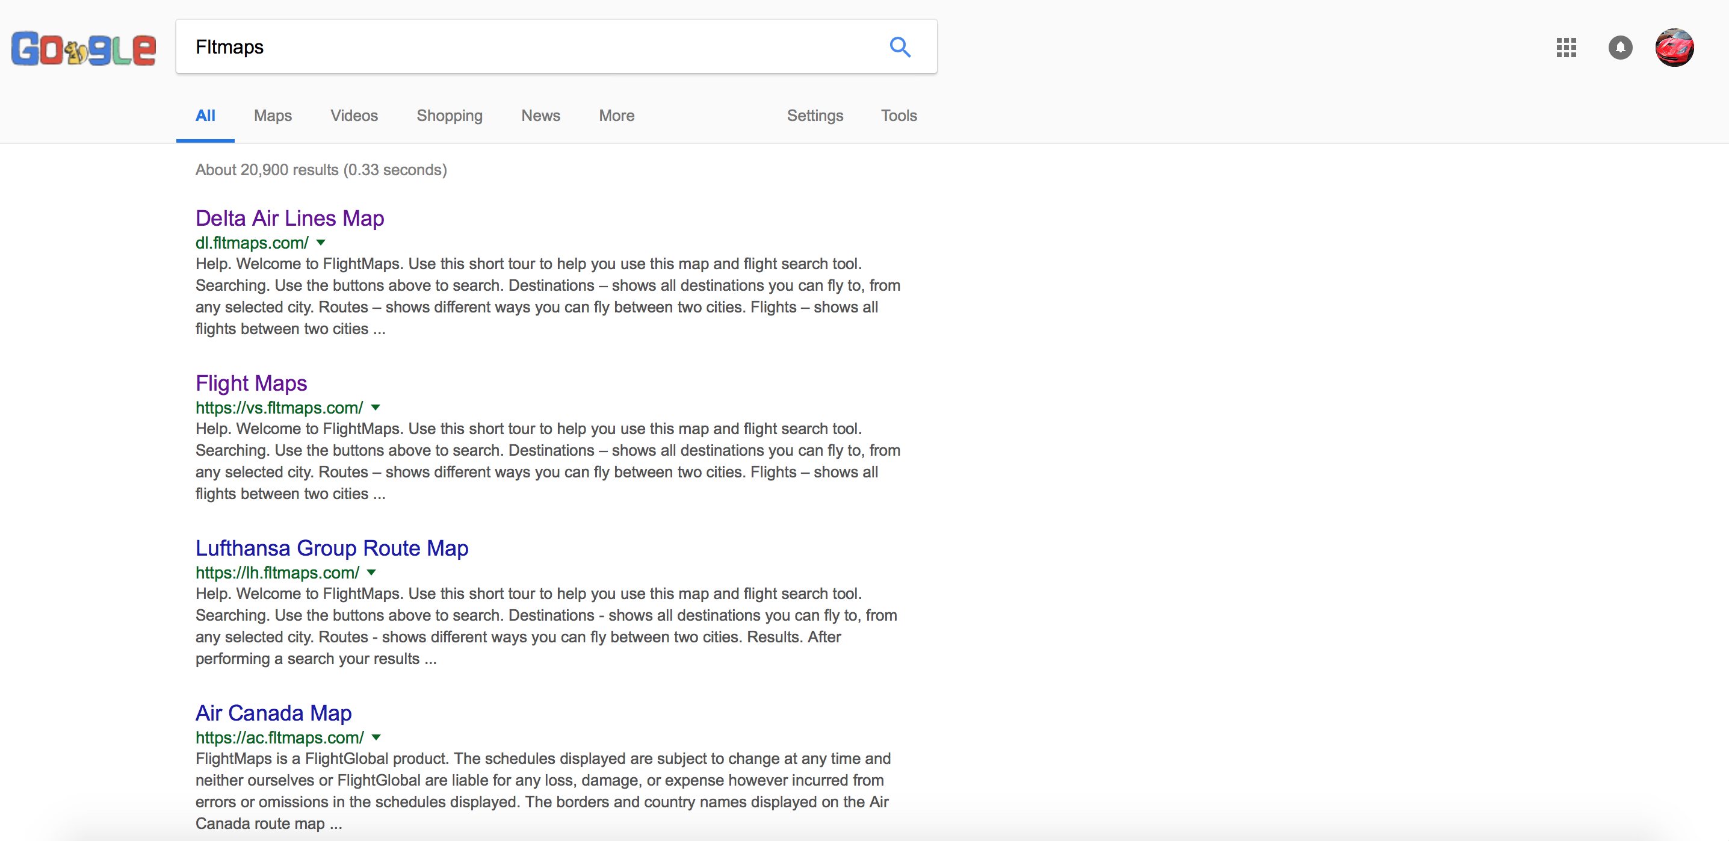Screen dimensions: 1729x841
Task: Open the Delta Air Lines Map result
Action: tap(289, 218)
